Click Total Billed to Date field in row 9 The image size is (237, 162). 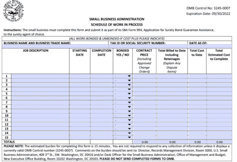(x=172, y=111)
